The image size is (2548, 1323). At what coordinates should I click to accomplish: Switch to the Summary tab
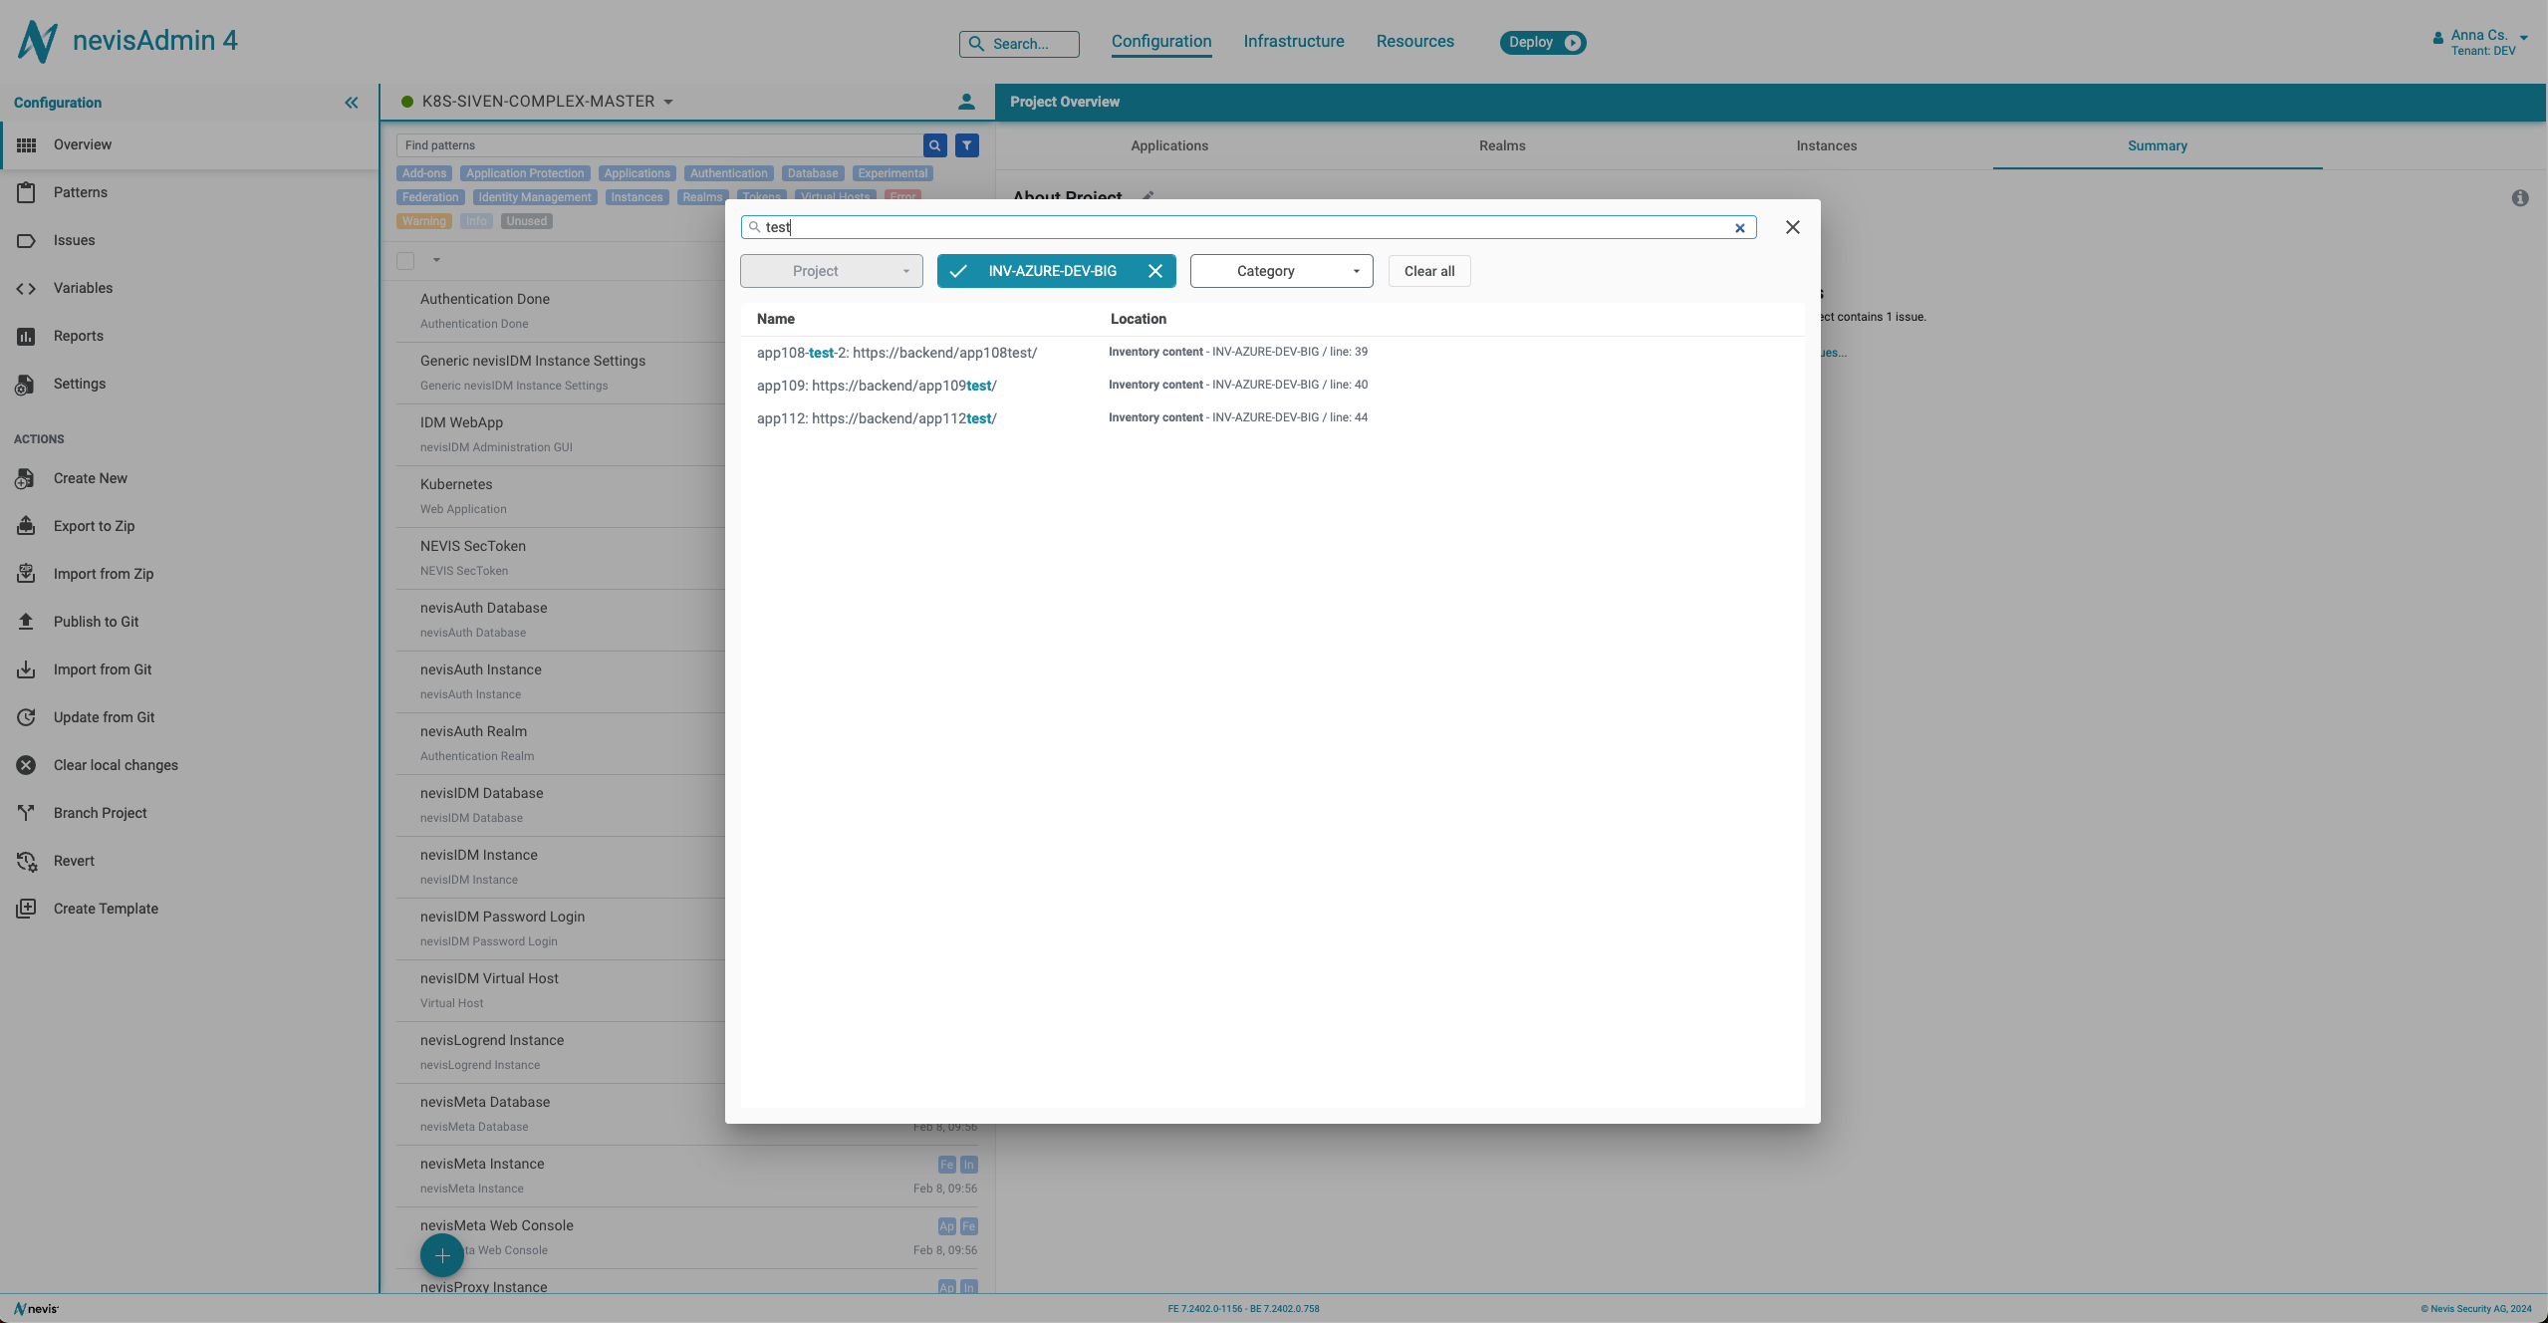[2158, 146]
